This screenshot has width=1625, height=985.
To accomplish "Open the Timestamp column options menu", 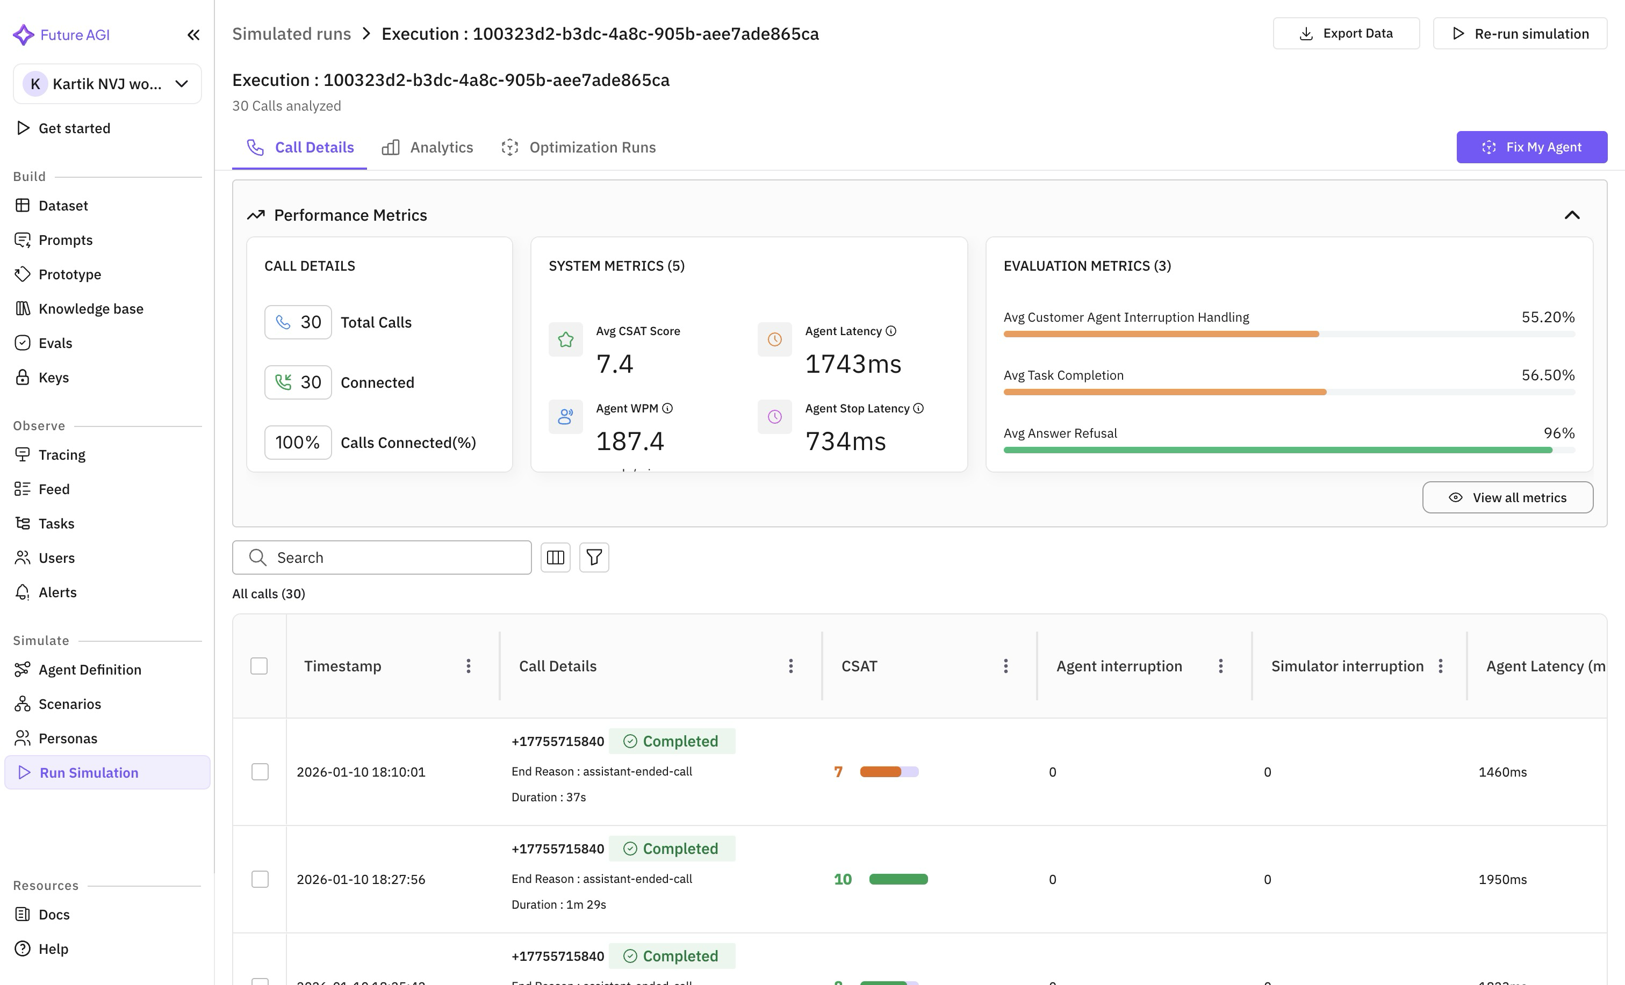I will (x=468, y=666).
